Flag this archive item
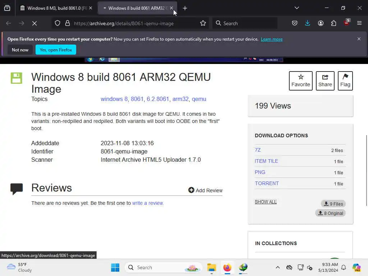This screenshot has height=276, width=368. (345, 81)
